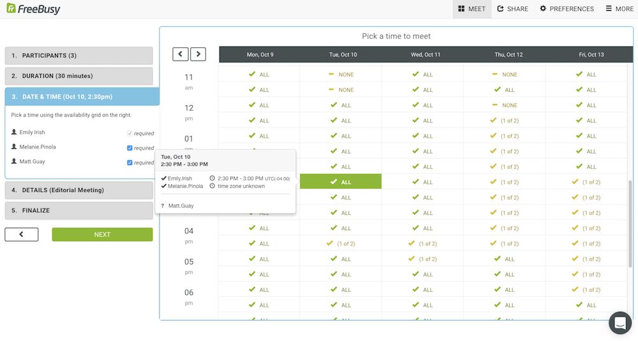
Task: Click the back arrow button beside NEXT
Action: coord(22,235)
